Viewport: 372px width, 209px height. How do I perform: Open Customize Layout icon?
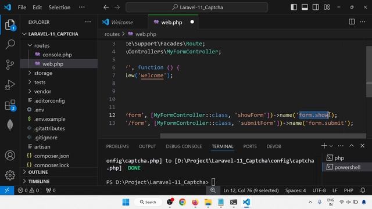[327, 7]
